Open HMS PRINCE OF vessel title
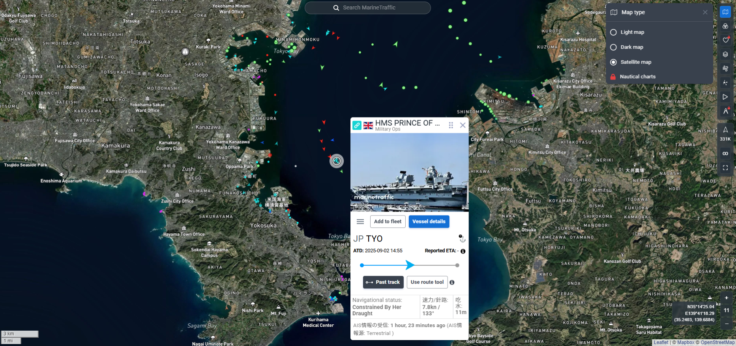 coord(408,123)
